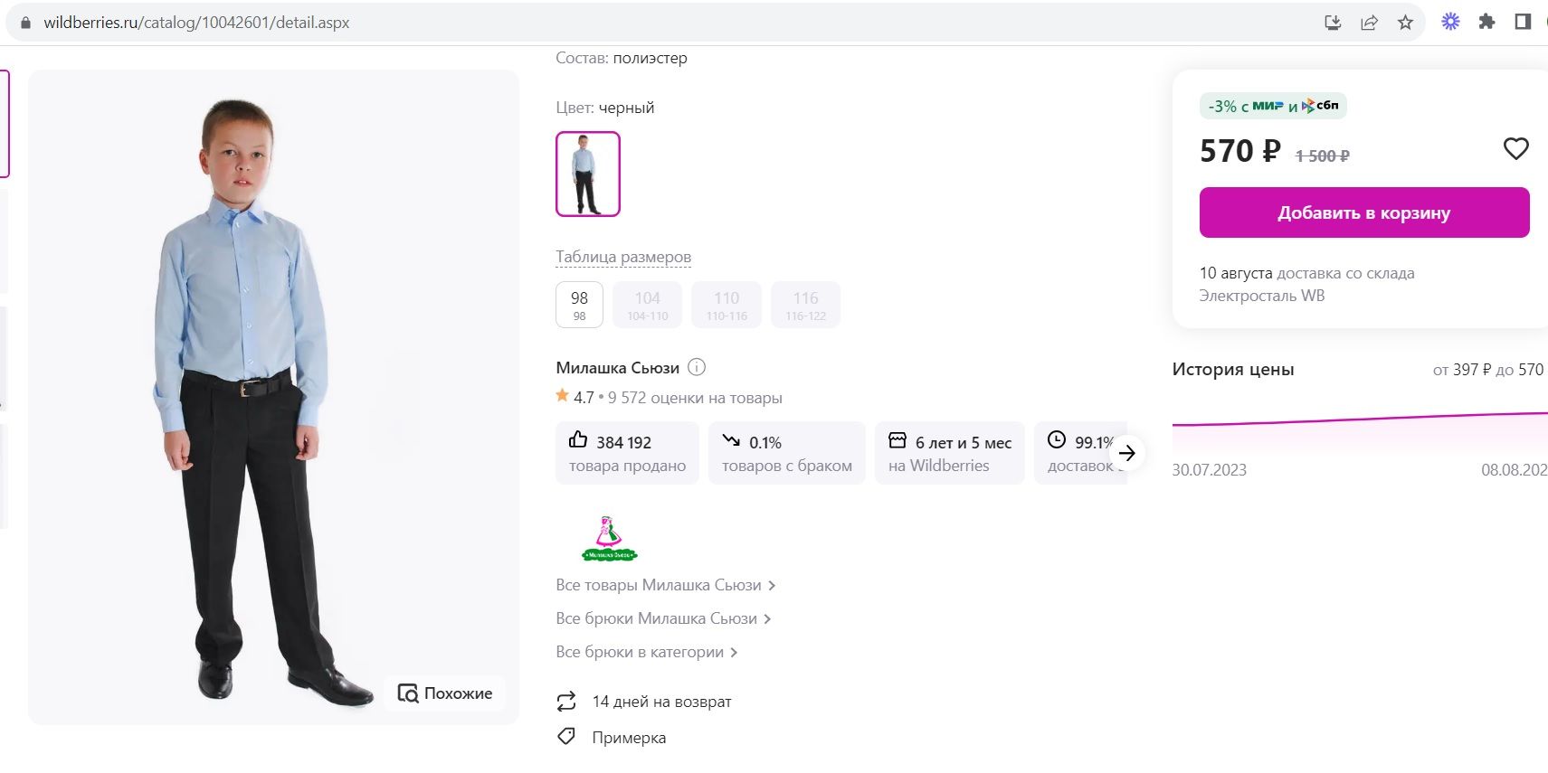
Task: Click the browser bookmark star icon
Action: coord(1405,23)
